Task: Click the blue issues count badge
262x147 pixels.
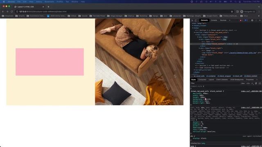Action: click(x=246, y=20)
